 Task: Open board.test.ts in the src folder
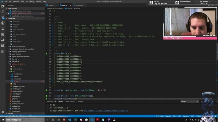click(x=18, y=74)
